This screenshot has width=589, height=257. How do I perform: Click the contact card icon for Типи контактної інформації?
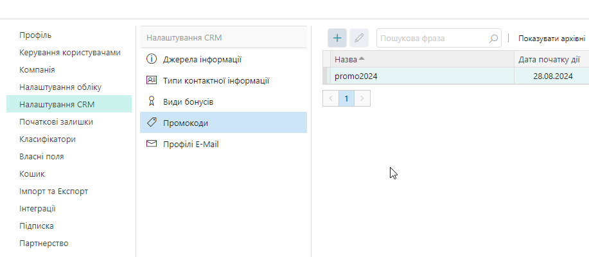coord(152,81)
